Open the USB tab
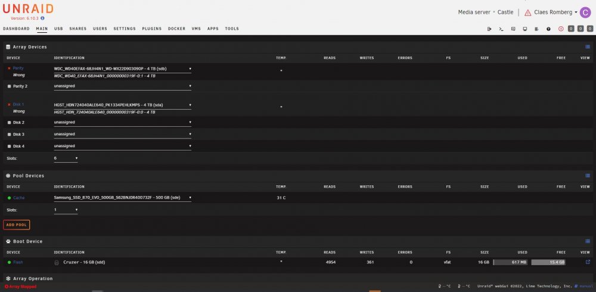This screenshot has width=596, height=292. click(x=58, y=29)
